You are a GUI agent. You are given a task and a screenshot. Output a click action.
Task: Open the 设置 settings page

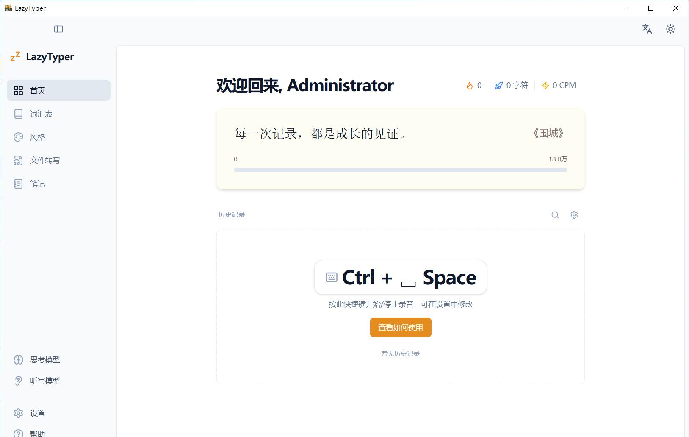point(58,413)
